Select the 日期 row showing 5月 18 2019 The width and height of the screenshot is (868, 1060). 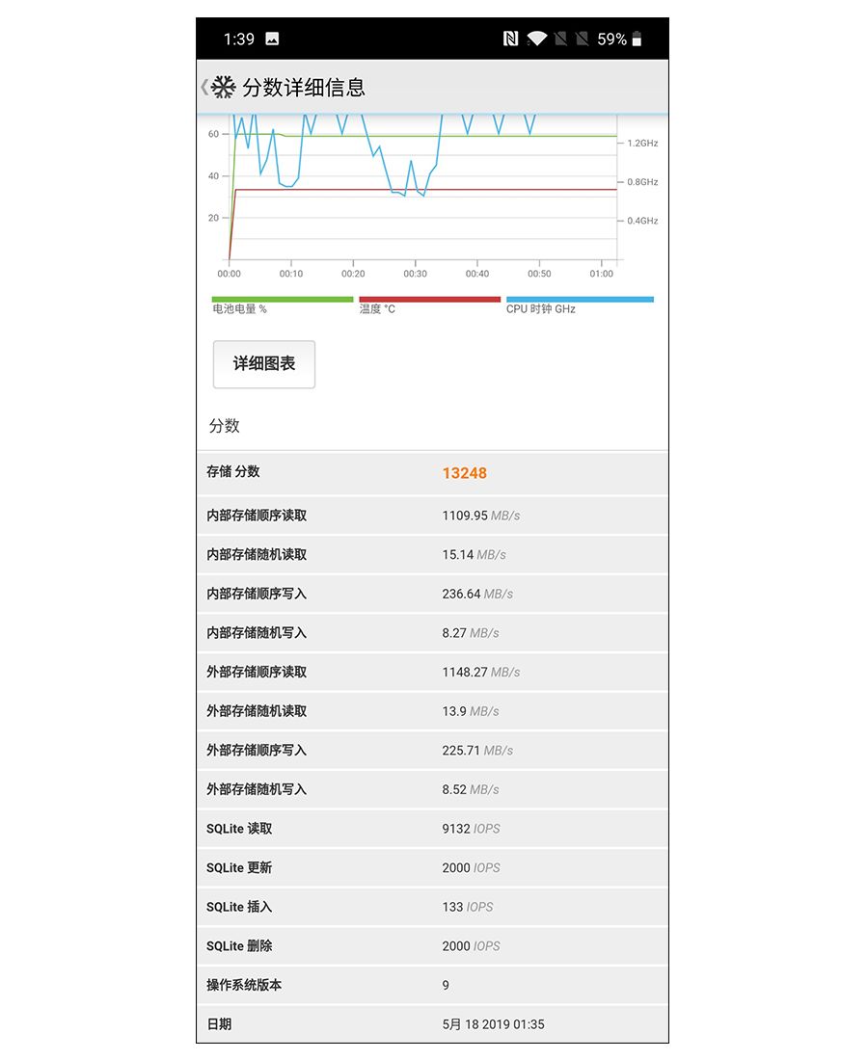click(434, 1024)
